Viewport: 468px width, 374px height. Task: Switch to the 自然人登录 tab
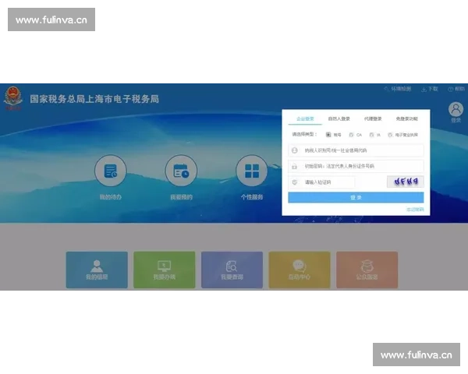pos(339,118)
